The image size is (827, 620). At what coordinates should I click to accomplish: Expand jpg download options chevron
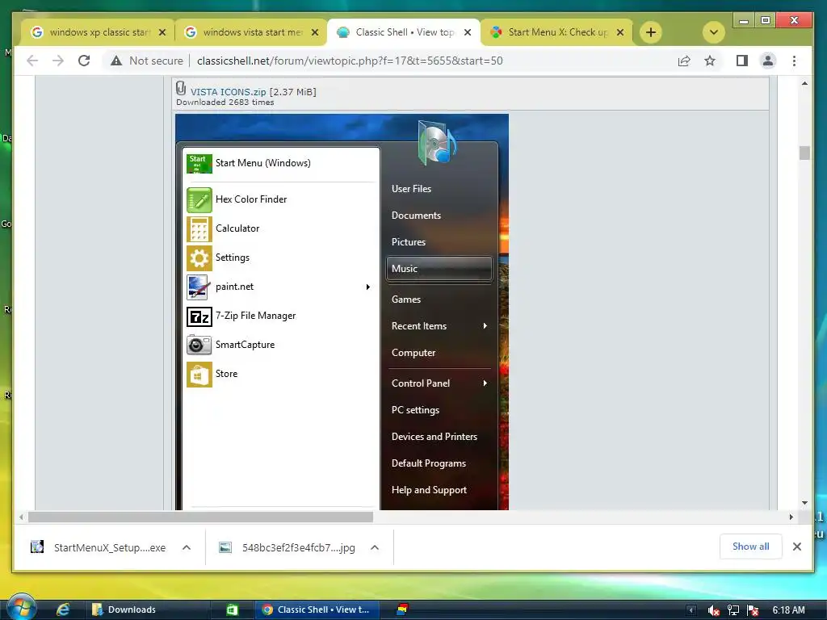point(375,548)
